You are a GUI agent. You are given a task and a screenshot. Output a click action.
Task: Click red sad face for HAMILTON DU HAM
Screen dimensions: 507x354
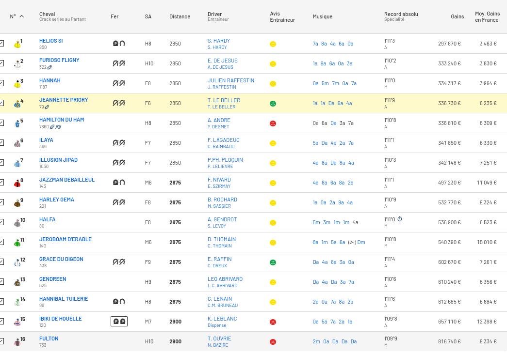(273, 123)
